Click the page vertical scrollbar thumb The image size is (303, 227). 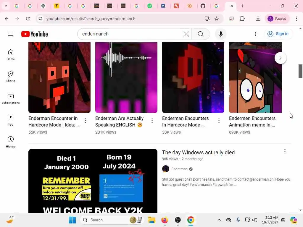coord(300,71)
